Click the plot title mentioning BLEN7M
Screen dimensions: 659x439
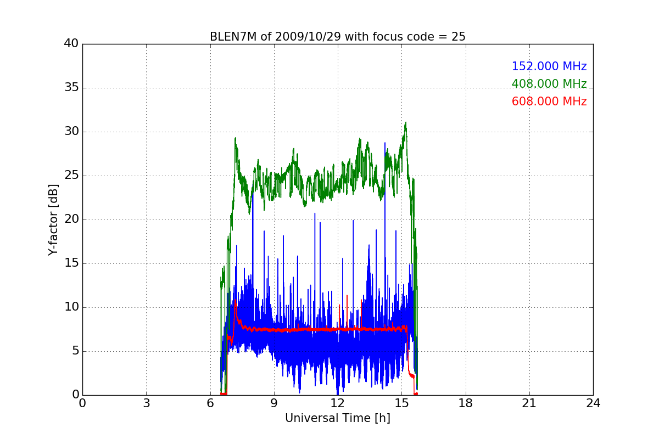pyautogui.click(x=338, y=37)
